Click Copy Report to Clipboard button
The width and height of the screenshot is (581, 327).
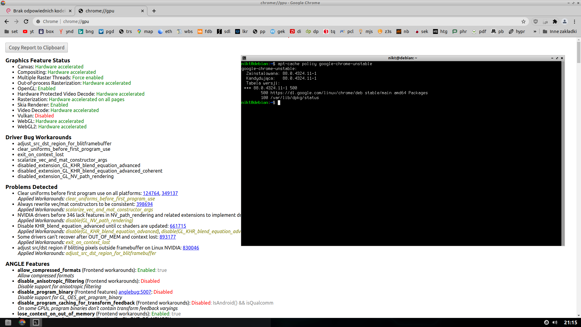coord(37,48)
